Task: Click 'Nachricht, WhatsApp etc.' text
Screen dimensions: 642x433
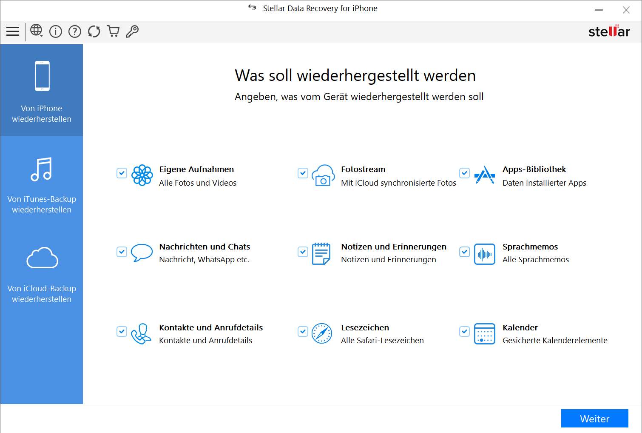Action: click(x=204, y=259)
